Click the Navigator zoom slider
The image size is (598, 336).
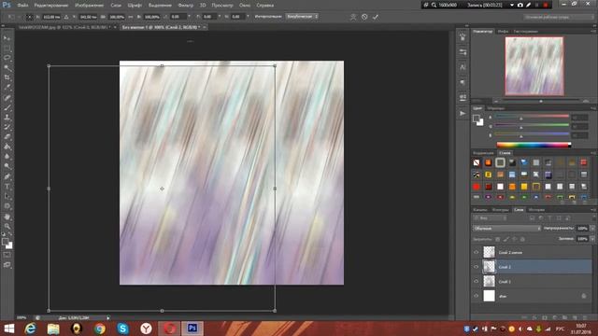[x=541, y=101]
